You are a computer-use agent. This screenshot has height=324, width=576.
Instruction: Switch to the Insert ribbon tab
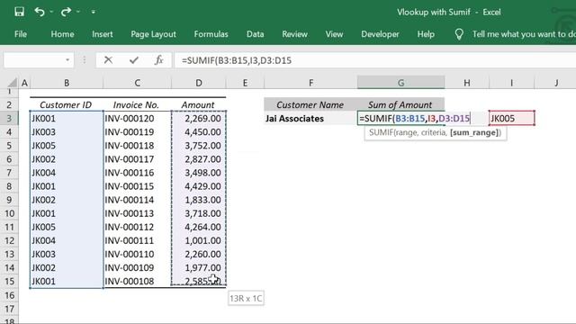(102, 34)
